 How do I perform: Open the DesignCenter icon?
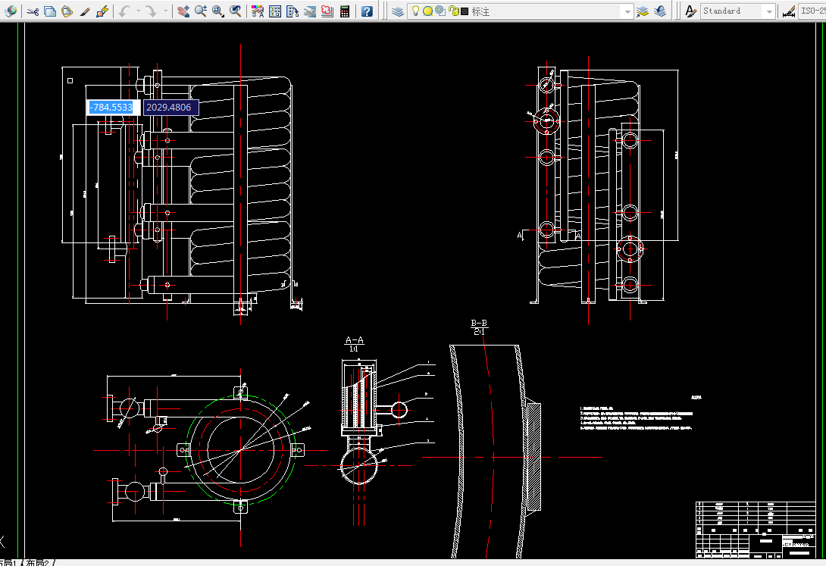coord(275,11)
